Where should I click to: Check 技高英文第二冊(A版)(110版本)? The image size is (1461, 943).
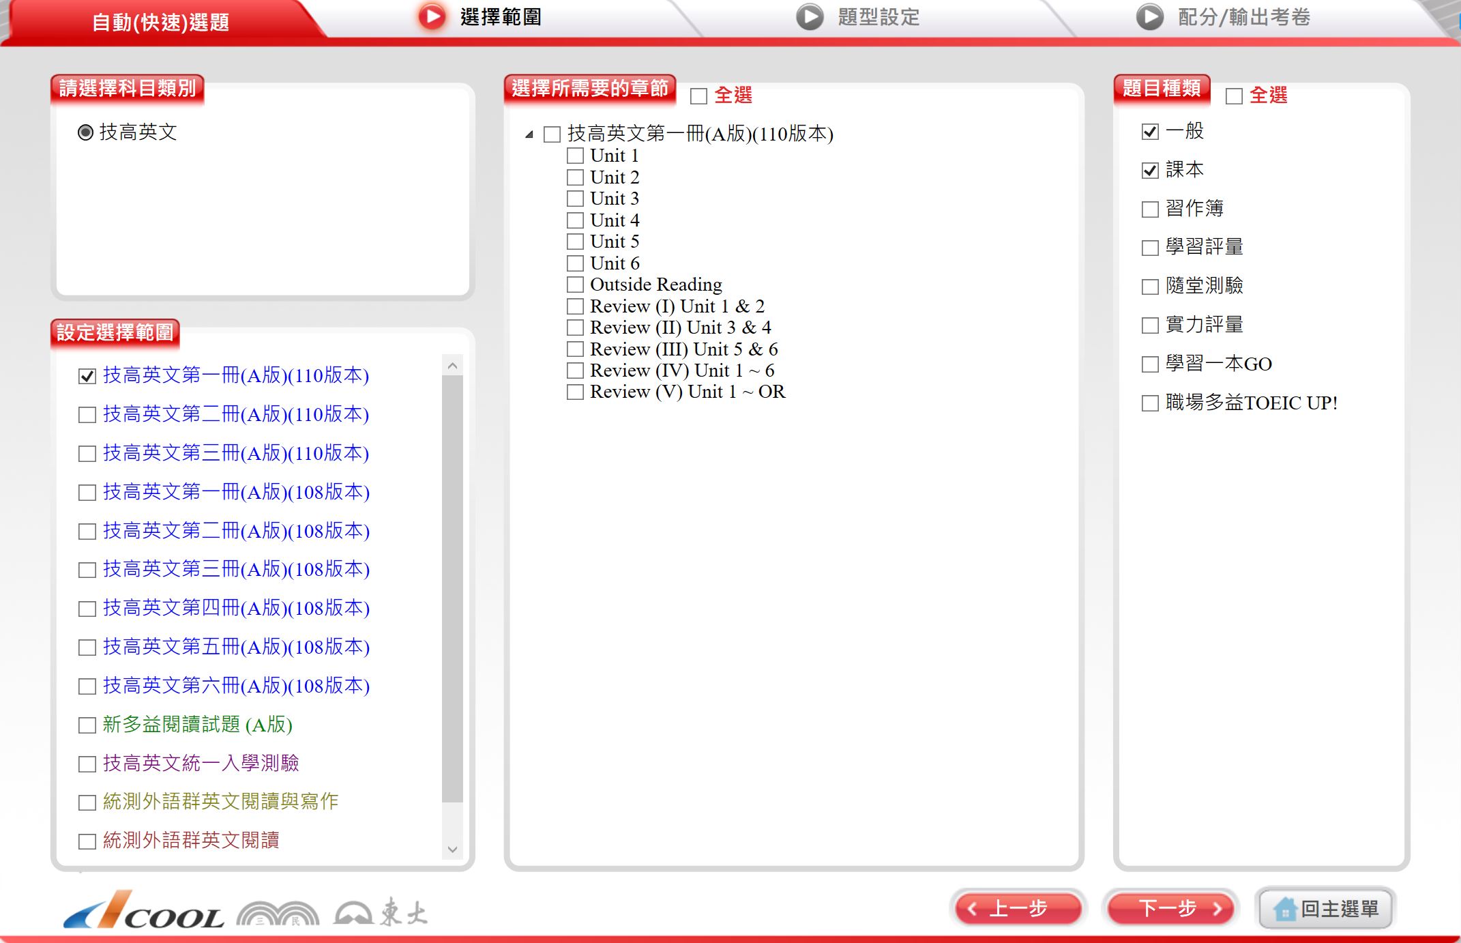tap(87, 415)
